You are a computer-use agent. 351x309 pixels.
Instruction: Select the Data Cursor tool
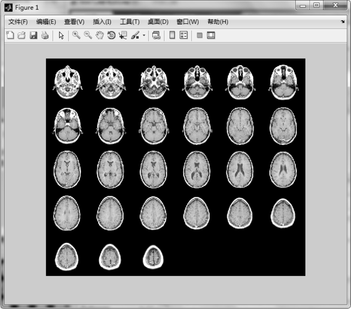pyautogui.click(x=123, y=35)
